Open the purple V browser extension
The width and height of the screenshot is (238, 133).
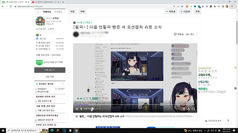pyautogui.click(x=203, y=6)
